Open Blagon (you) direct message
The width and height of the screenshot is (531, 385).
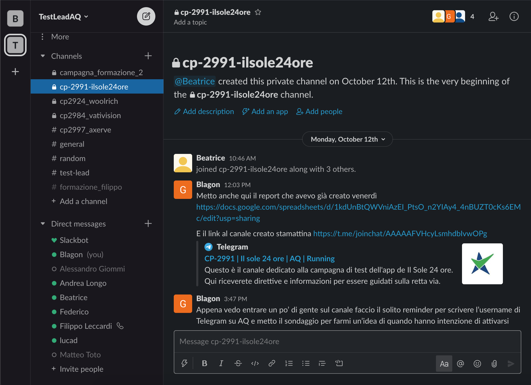pos(97,255)
